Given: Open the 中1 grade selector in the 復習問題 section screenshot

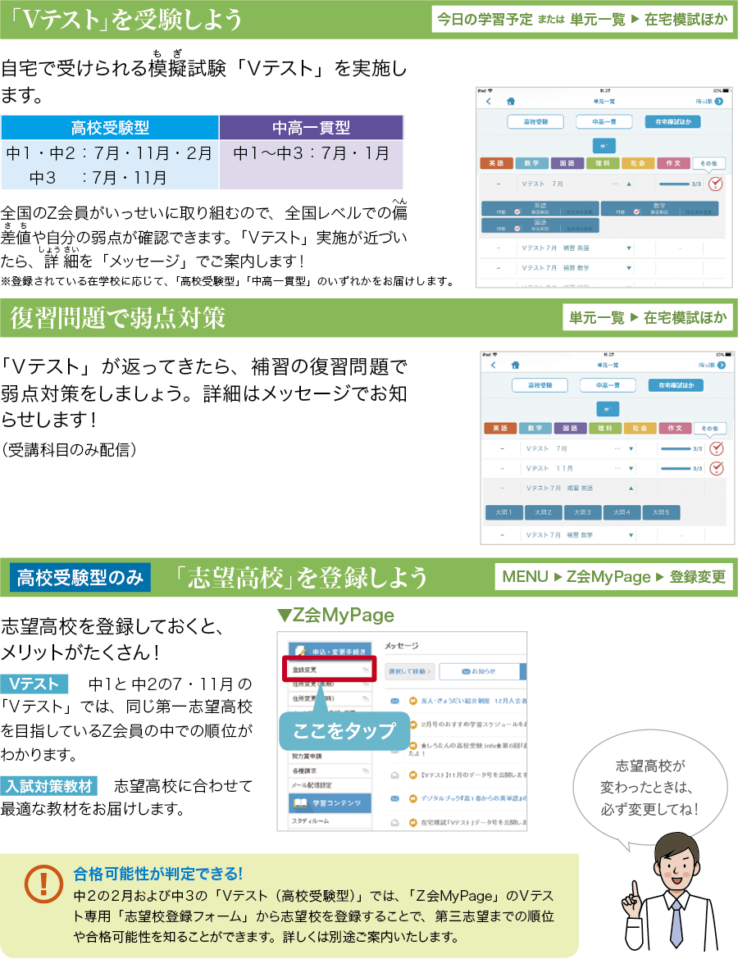Looking at the screenshot, I should point(608,408).
